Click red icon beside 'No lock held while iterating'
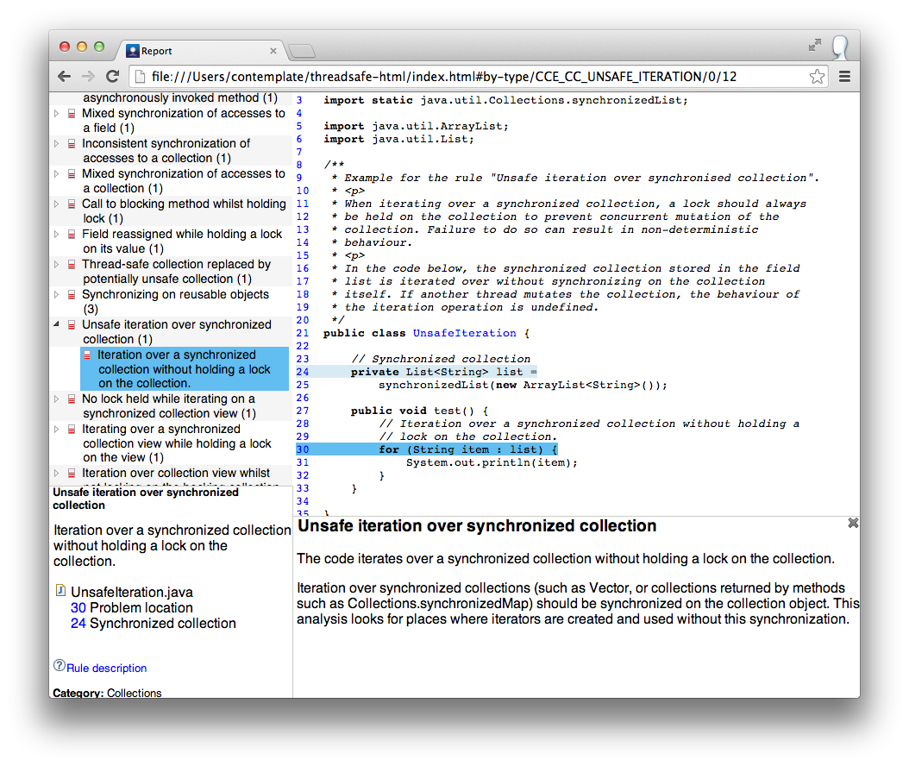The width and height of the screenshot is (909, 766). 72,399
